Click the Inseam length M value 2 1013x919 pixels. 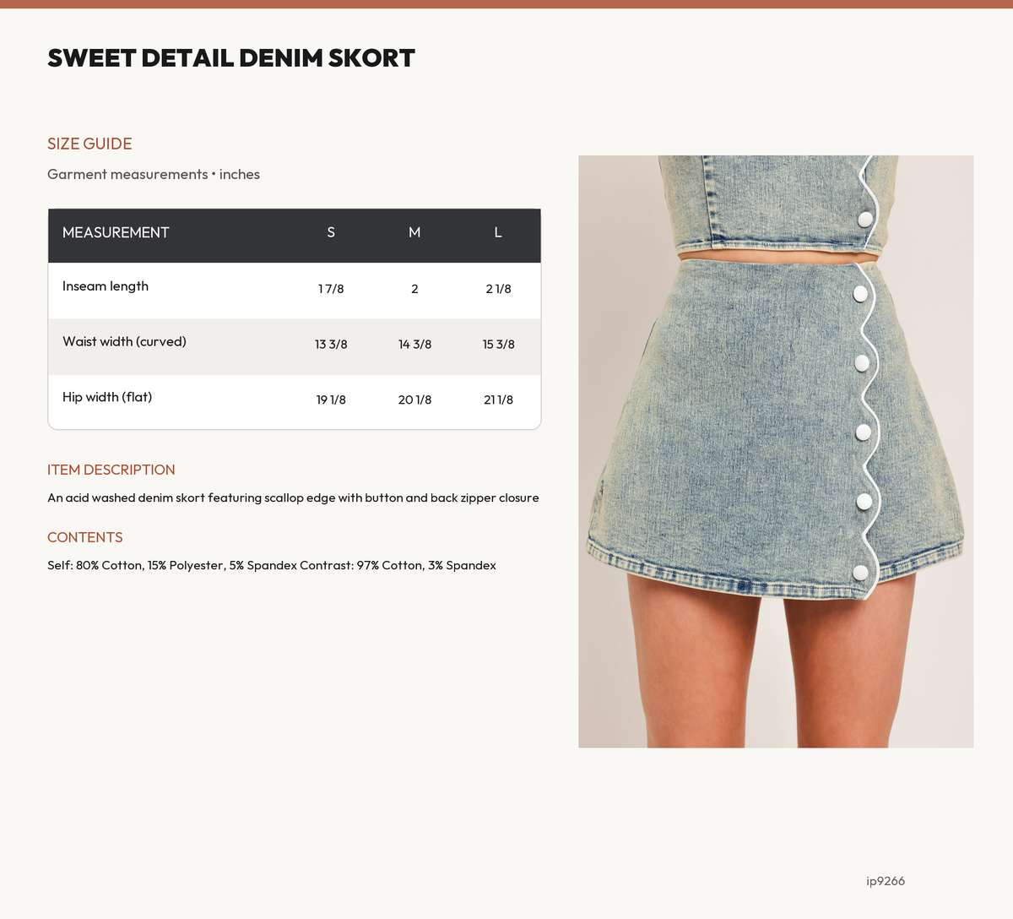[x=414, y=289]
